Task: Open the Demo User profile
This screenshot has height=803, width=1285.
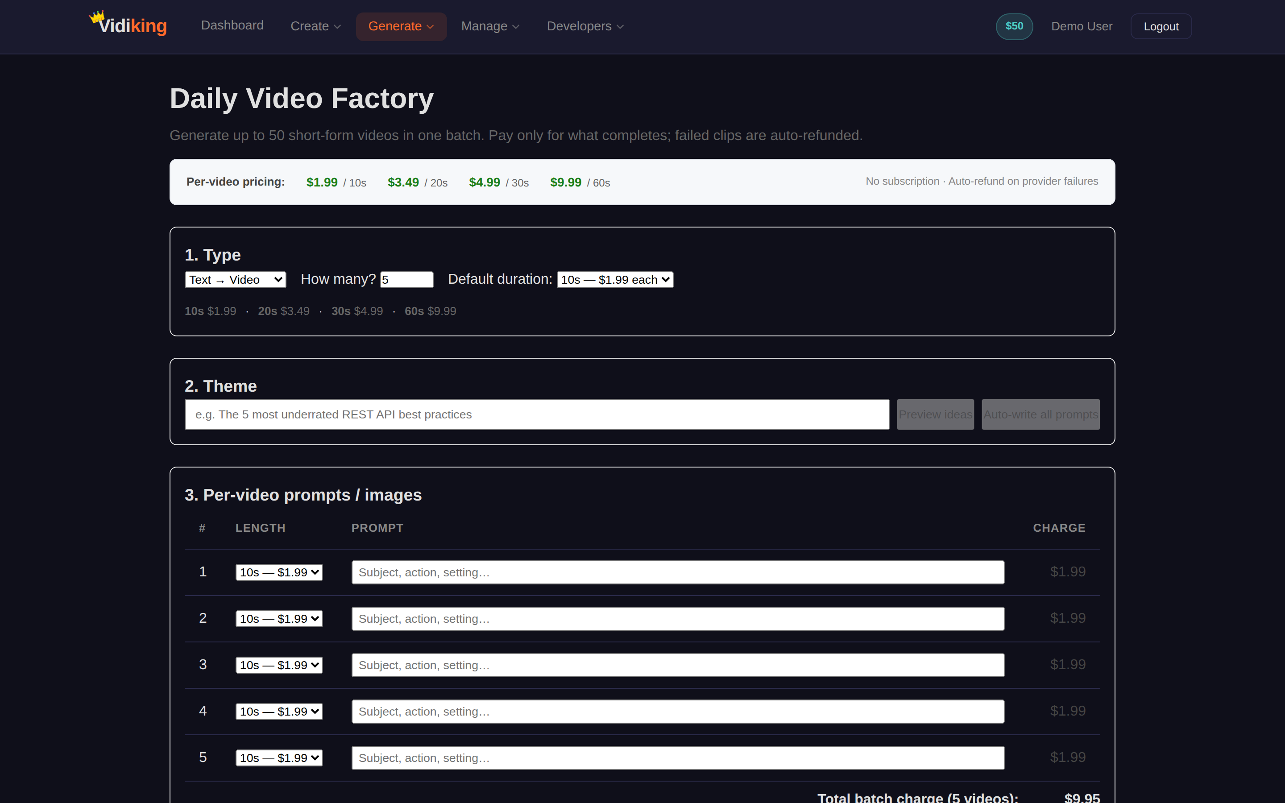Action: 1081,26
